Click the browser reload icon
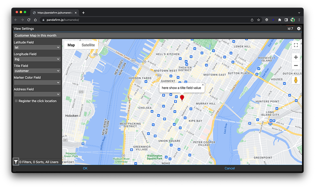 pos(29,20)
